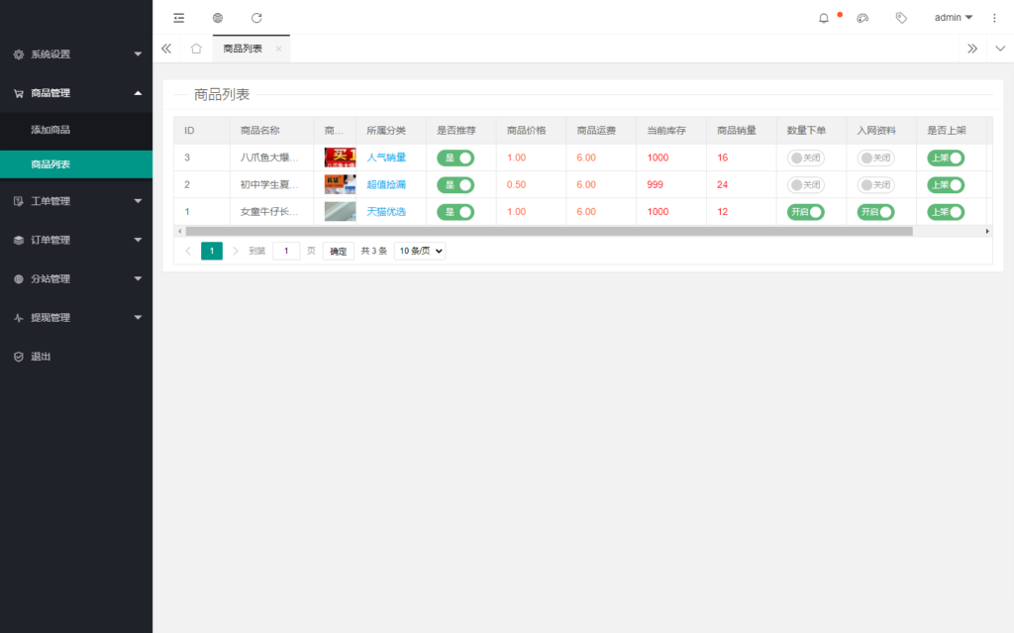This screenshot has width=1014, height=633.
Task: Disable 数量下单 switch for product ID 1
Action: 806,212
